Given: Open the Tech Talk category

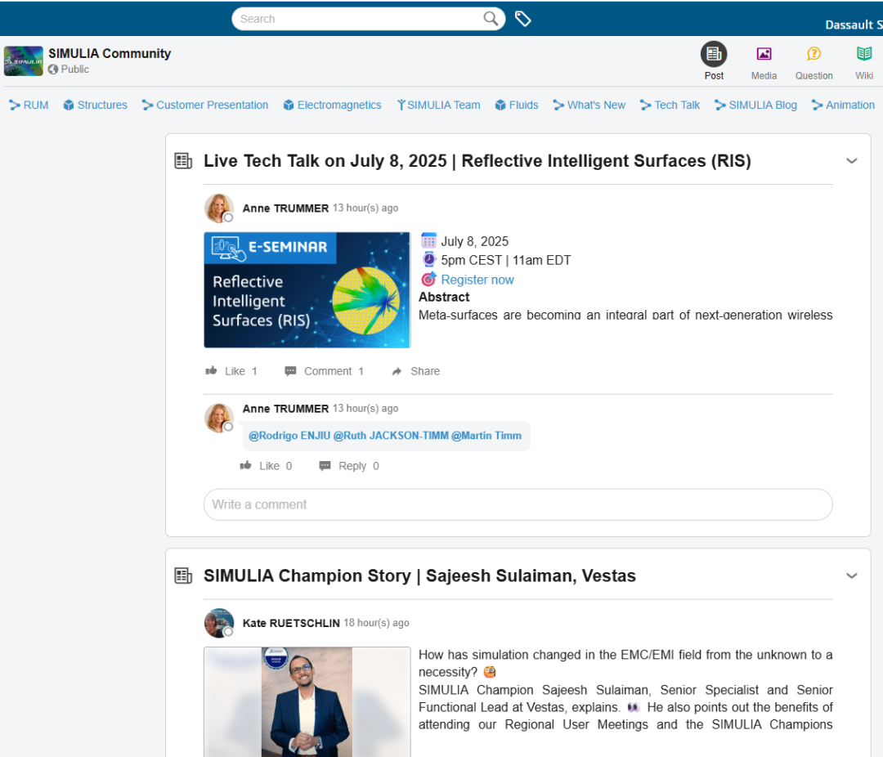Looking at the screenshot, I should pos(670,105).
